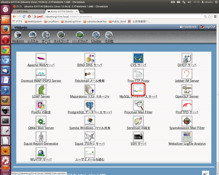Open the SSH server icon
219x175 pixels.
point(138,136)
